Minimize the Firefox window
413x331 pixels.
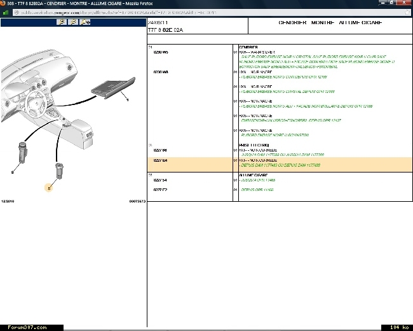tap(383, 3)
